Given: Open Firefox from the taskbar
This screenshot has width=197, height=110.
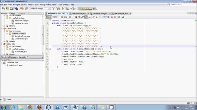Looking at the screenshot, I should (39, 107).
